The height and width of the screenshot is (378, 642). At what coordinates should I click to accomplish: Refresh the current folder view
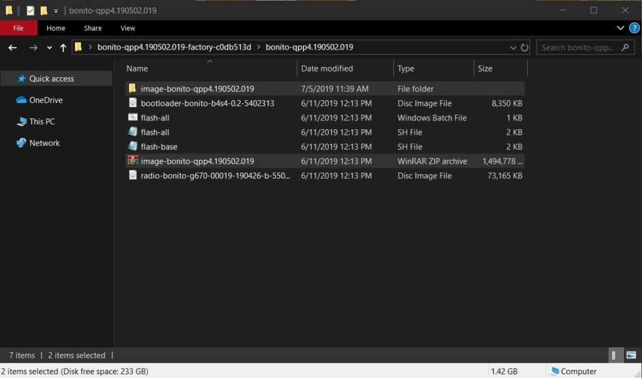pos(525,47)
